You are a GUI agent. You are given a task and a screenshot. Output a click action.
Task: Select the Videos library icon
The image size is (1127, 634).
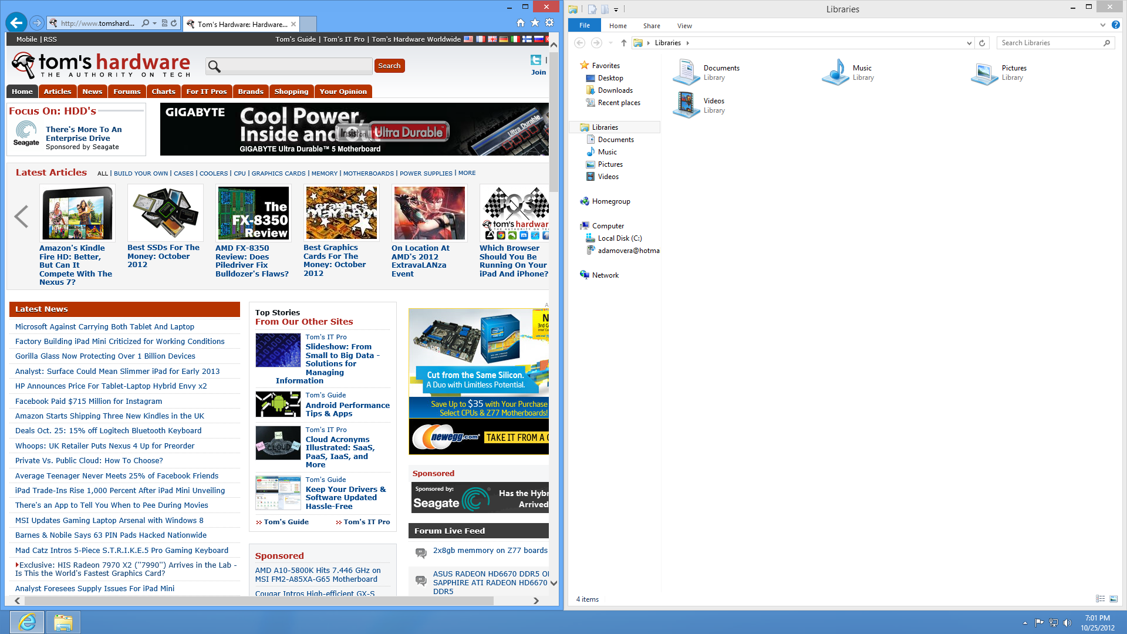click(x=686, y=105)
